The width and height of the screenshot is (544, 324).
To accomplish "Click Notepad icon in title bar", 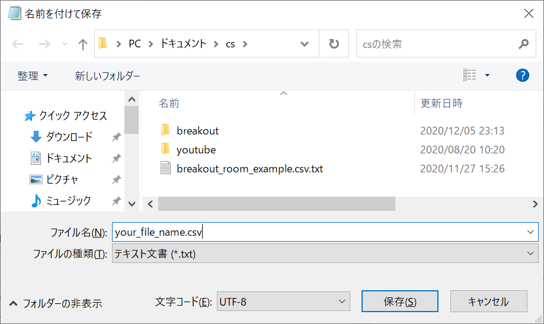I will [14, 13].
